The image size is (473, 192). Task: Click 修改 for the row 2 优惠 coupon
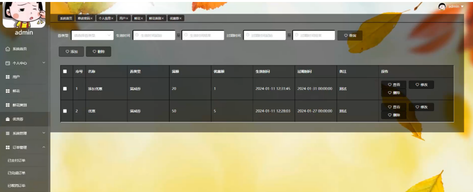point(422,107)
